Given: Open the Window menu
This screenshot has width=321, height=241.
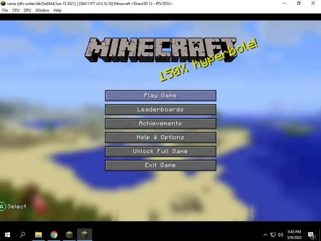Looking at the screenshot, I should pos(42,10).
